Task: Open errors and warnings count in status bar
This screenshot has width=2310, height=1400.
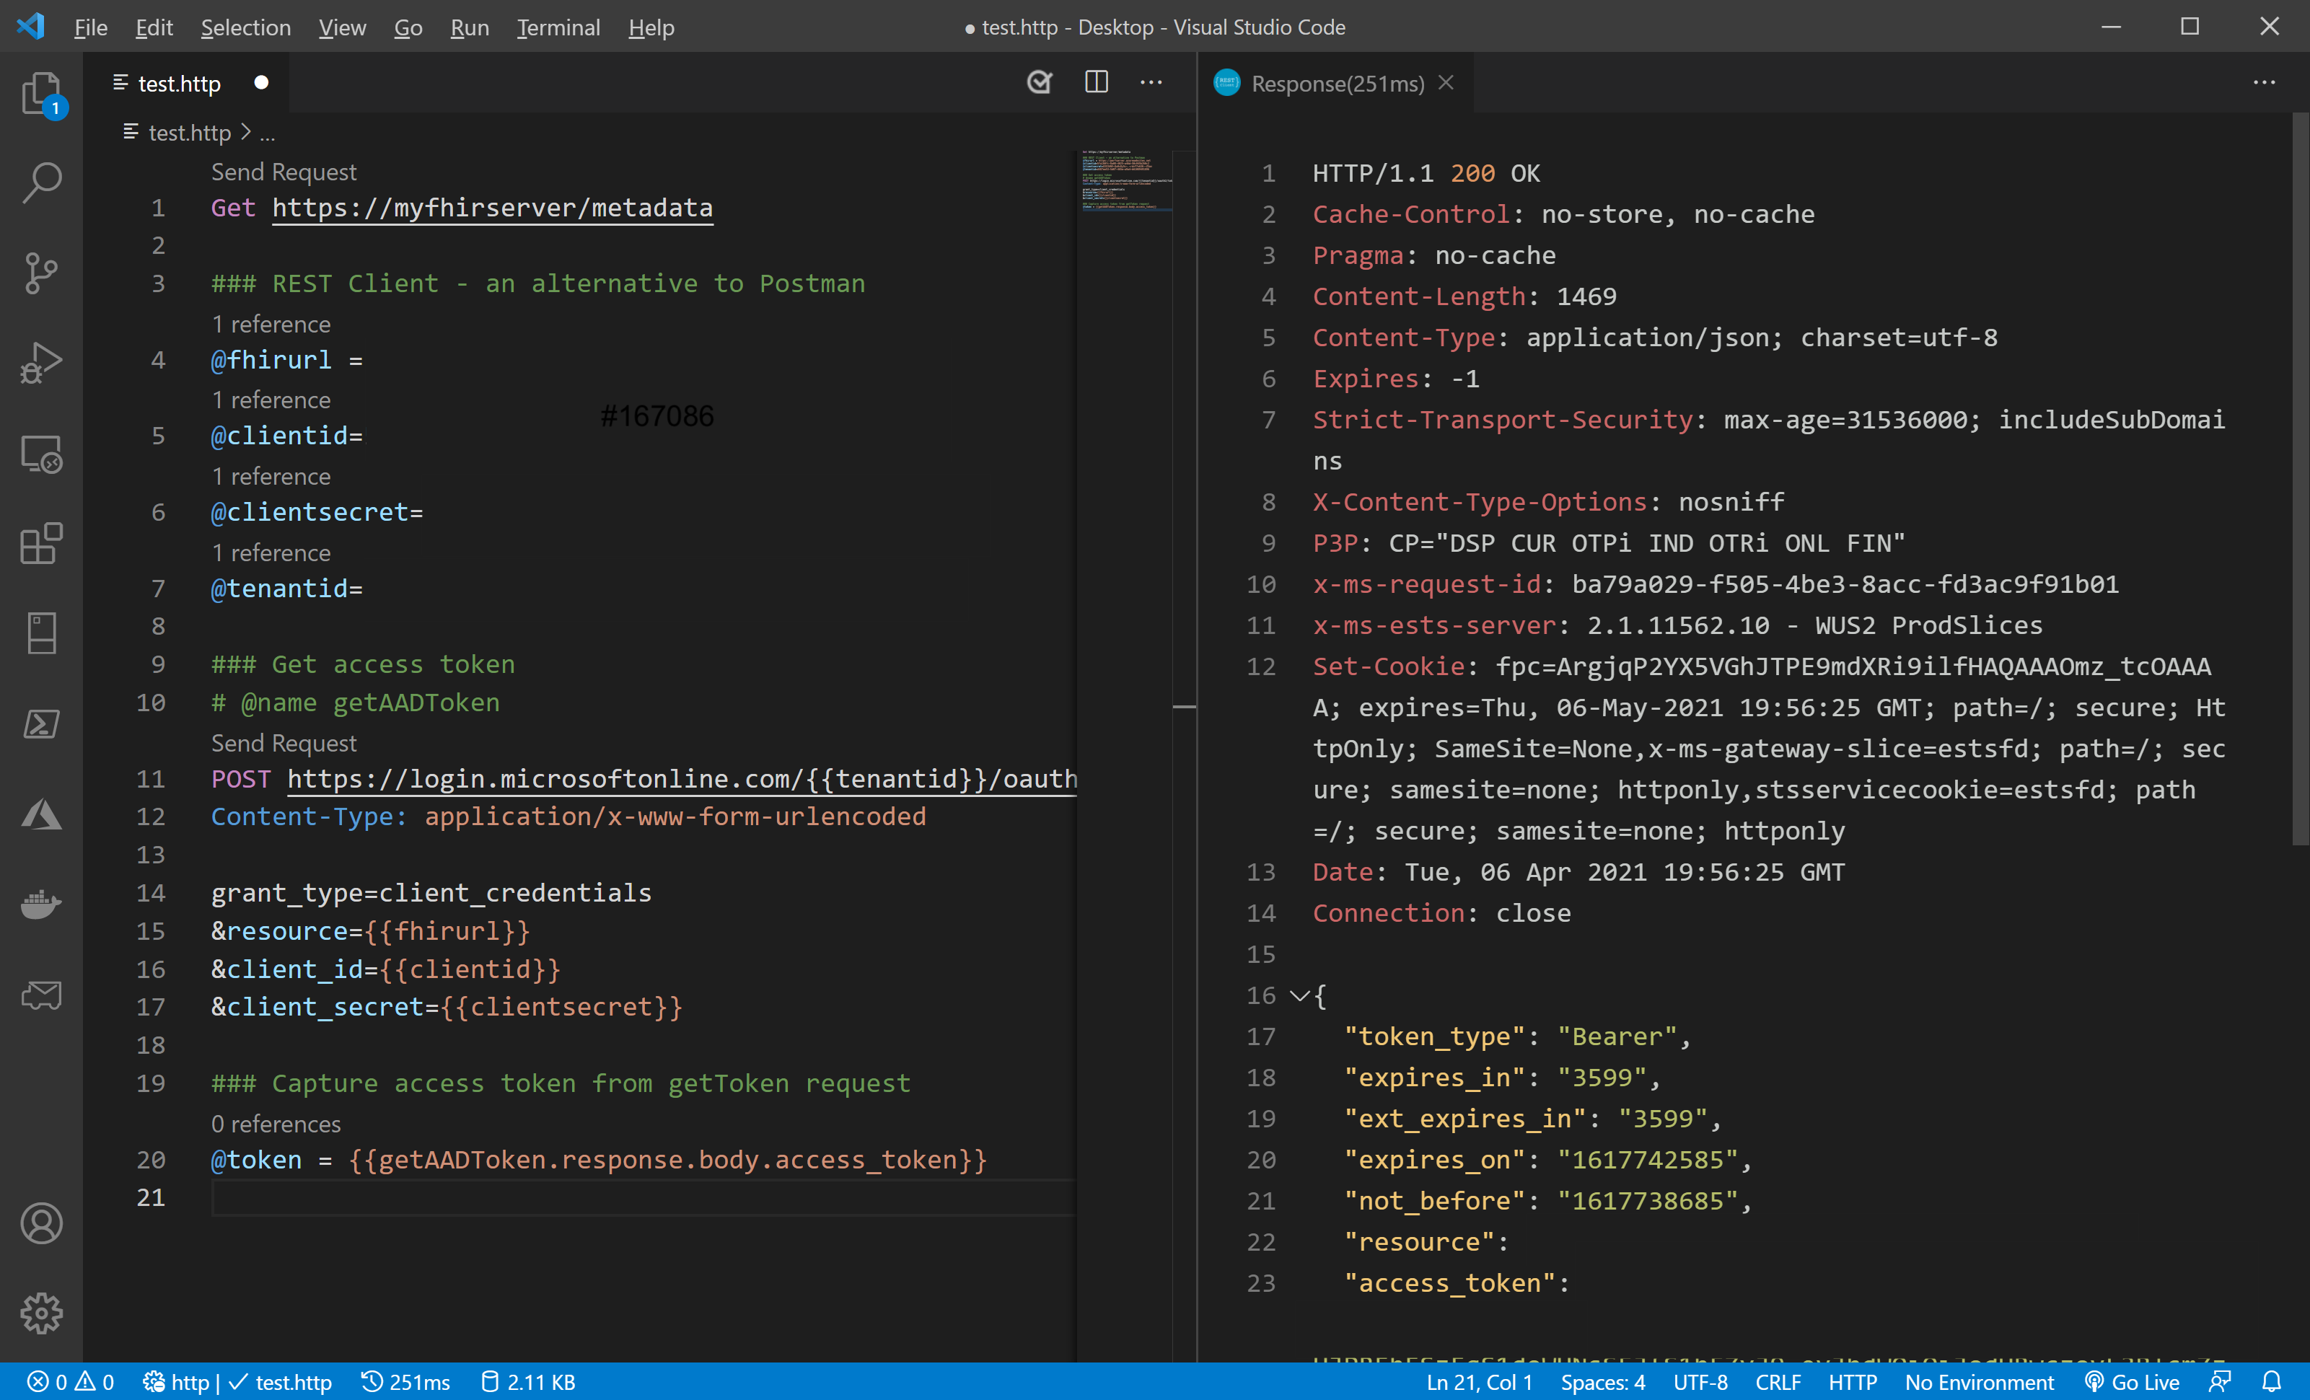Action: coord(70,1382)
